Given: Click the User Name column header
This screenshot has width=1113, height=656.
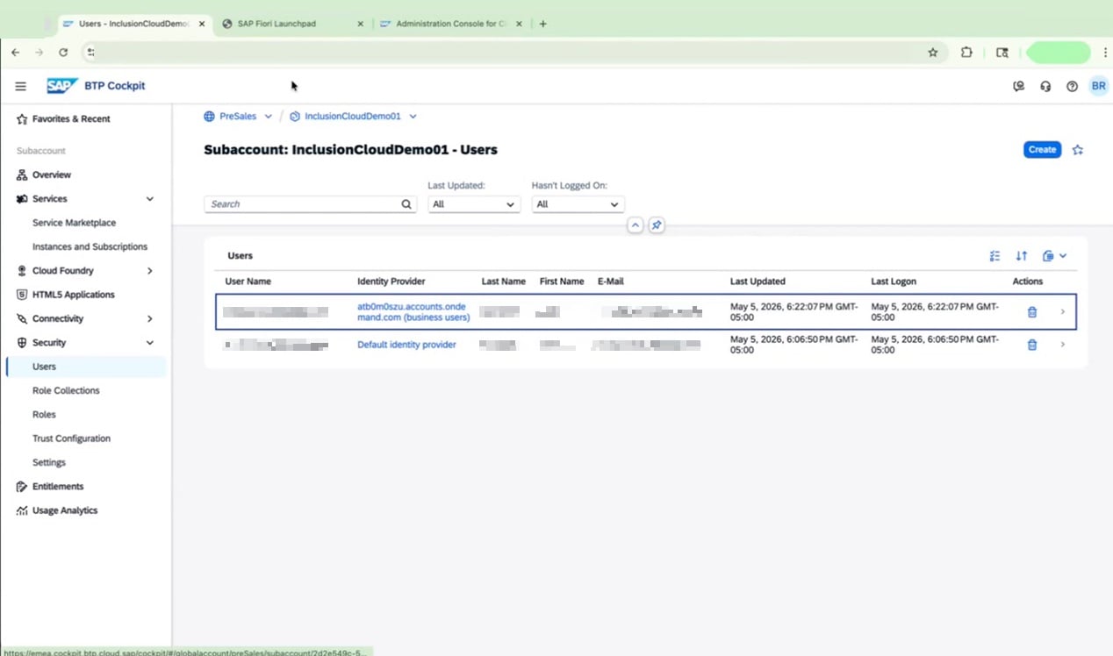Looking at the screenshot, I should [248, 282].
